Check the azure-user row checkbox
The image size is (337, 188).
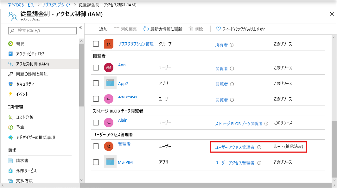[x=96, y=99]
